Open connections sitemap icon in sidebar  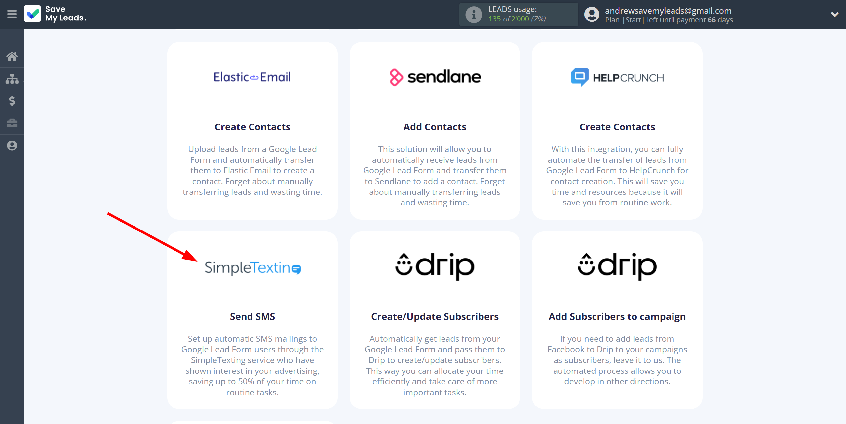click(12, 79)
